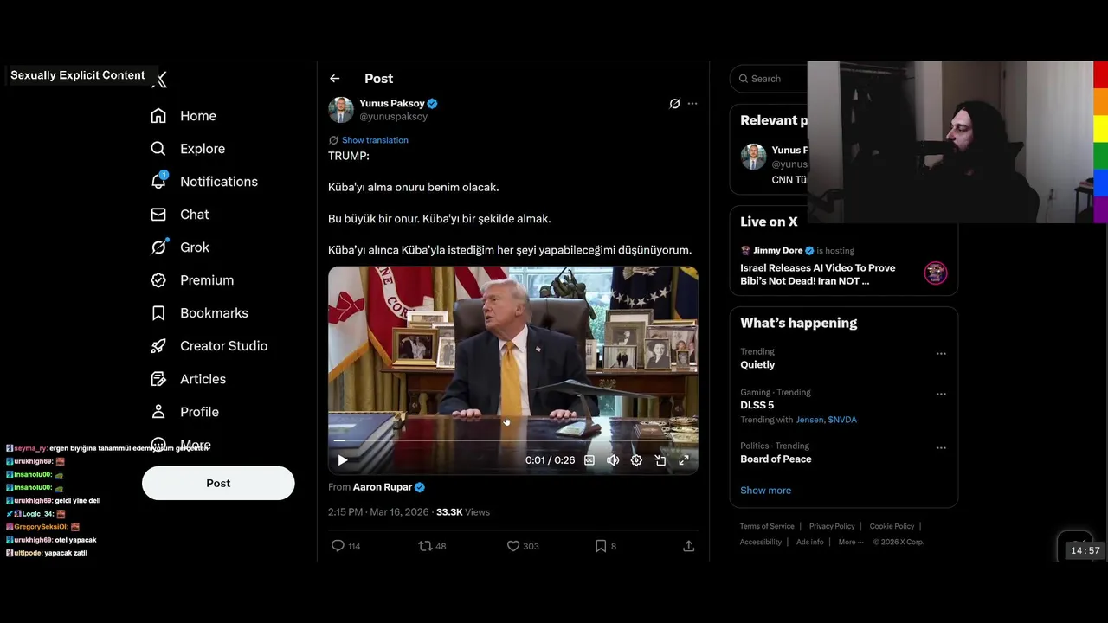Repost the tweet
Screen dimensions: 1108x623
(432, 546)
